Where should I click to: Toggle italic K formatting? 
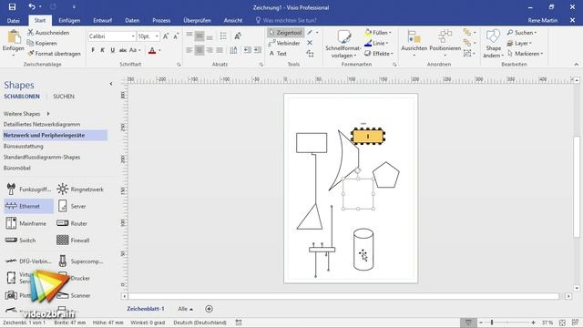point(103,50)
